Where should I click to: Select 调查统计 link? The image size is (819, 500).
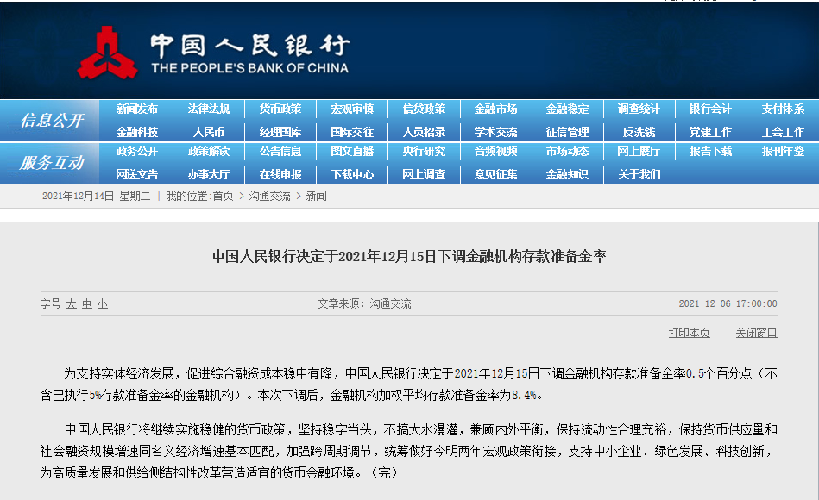click(639, 109)
